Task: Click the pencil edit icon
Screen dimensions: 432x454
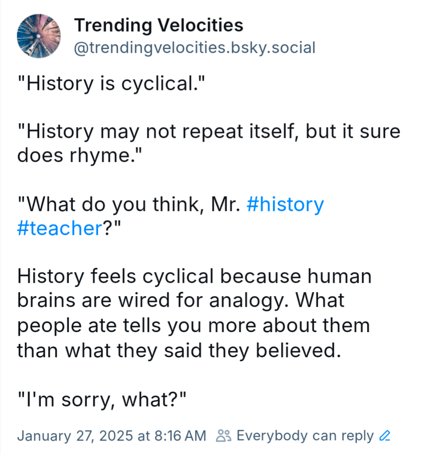Action: coord(385,436)
